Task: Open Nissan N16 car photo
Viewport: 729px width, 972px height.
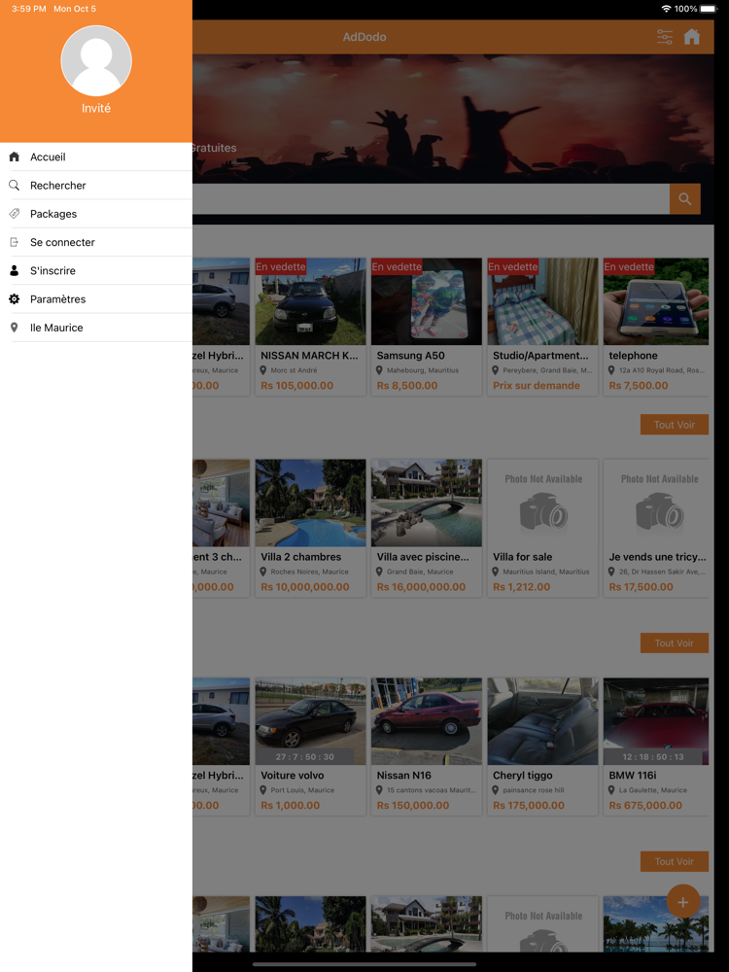Action: click(427, 721)
